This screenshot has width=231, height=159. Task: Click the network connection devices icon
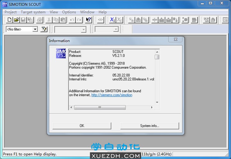(x=132, y=20)
